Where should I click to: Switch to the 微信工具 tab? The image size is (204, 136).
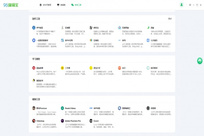click(76, 5)
